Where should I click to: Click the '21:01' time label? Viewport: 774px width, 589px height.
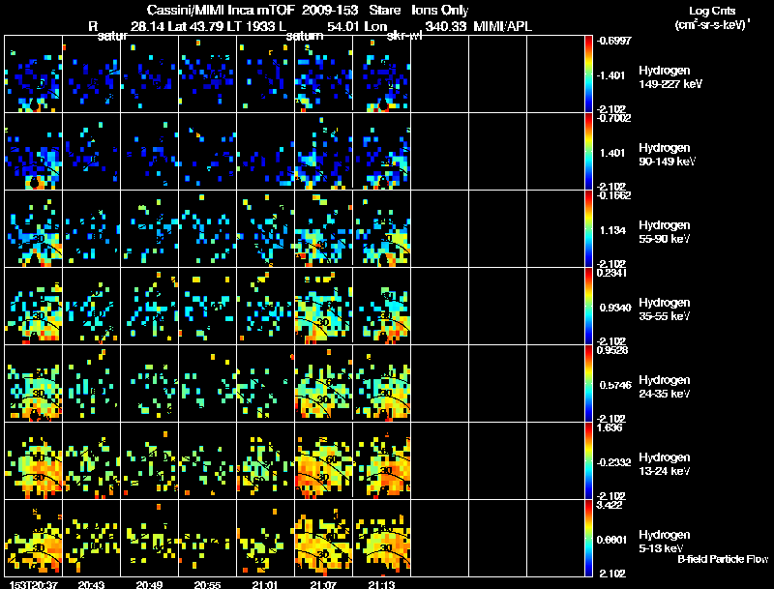[265, 584]
